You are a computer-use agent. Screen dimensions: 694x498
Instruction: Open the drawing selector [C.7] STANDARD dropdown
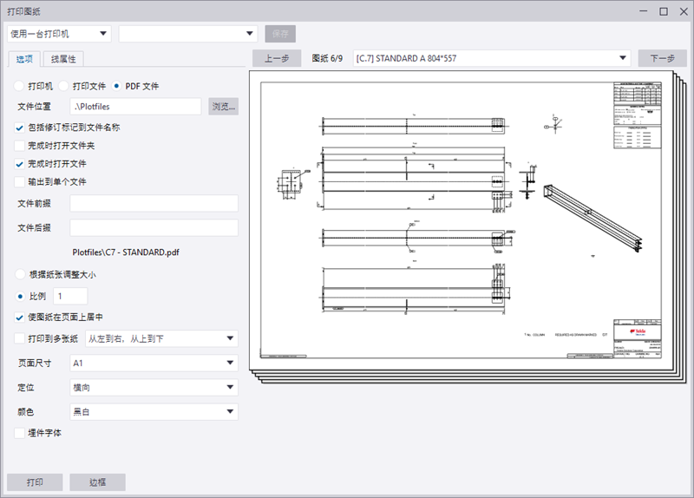(492, 58)
